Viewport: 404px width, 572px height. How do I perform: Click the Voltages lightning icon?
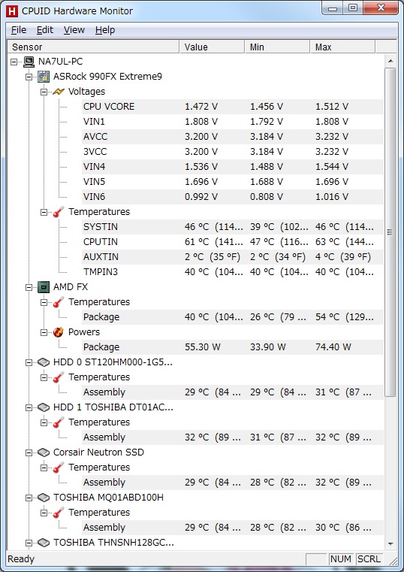[59, 92]
